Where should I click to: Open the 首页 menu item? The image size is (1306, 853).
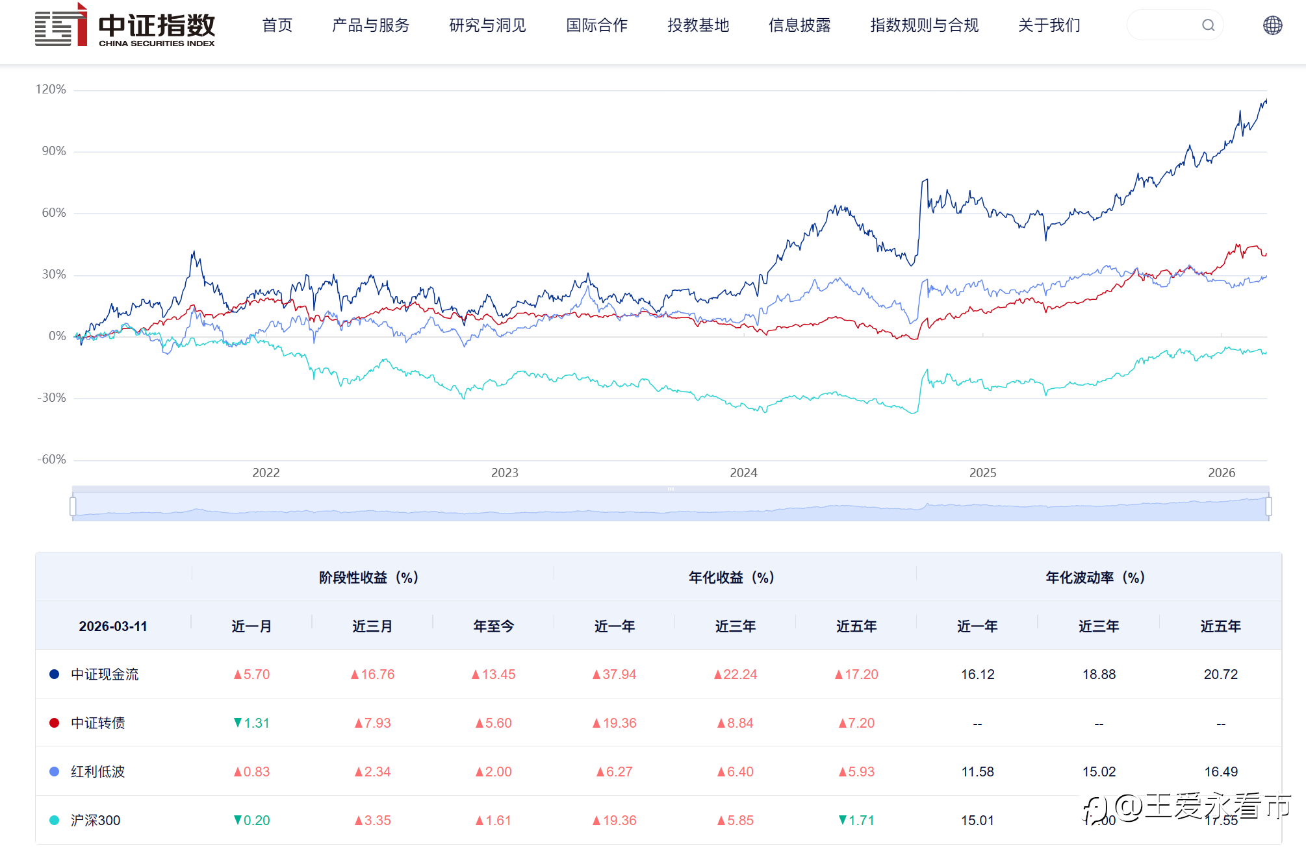(x=277, y=25)
